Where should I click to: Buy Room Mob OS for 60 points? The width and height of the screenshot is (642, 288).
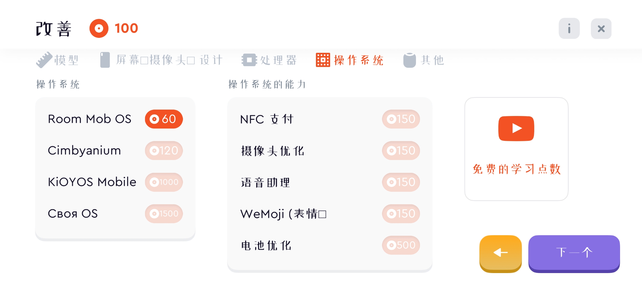[164, 119]
